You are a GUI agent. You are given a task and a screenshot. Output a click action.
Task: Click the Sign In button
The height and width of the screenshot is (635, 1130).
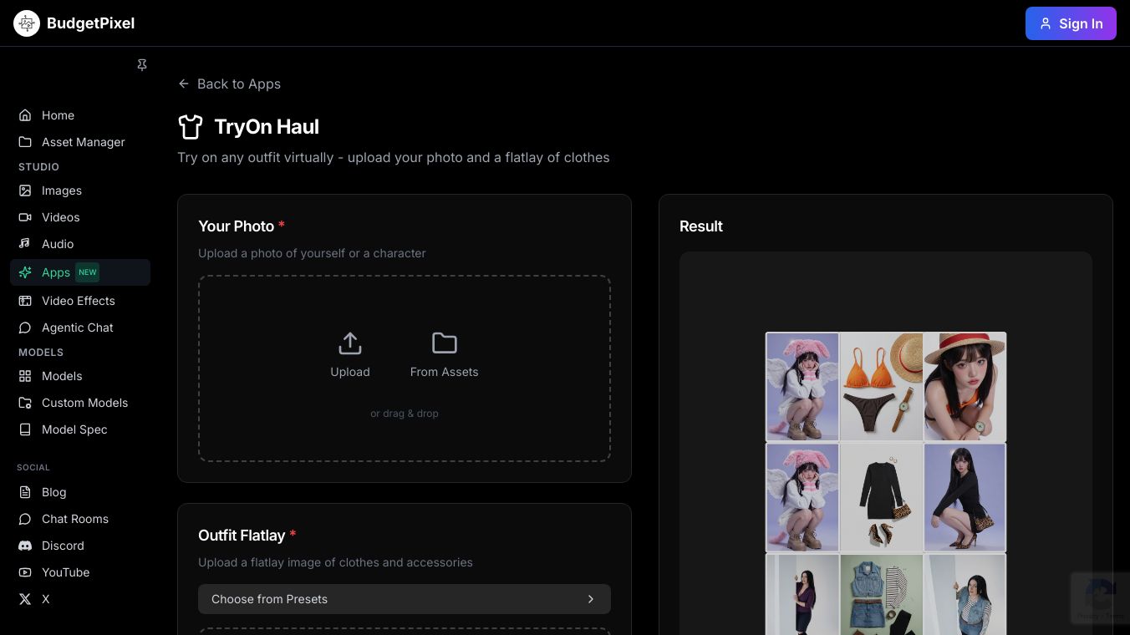[x=1071, y=23]
